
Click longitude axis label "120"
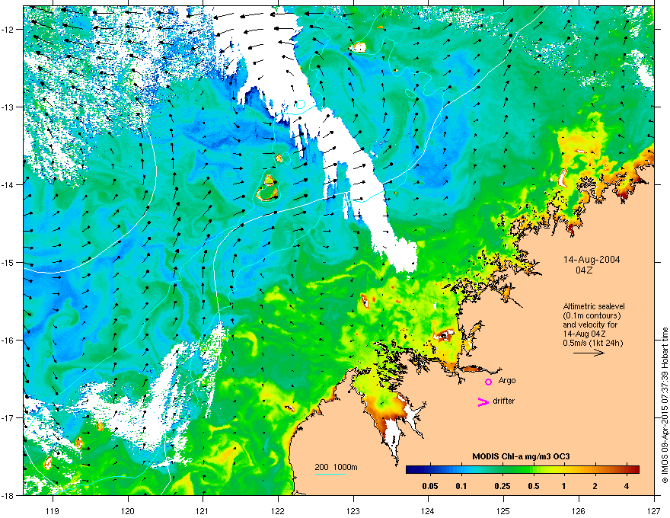(128, 510)
